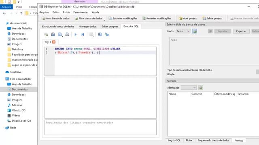Click the find text icon

[100, 34]
